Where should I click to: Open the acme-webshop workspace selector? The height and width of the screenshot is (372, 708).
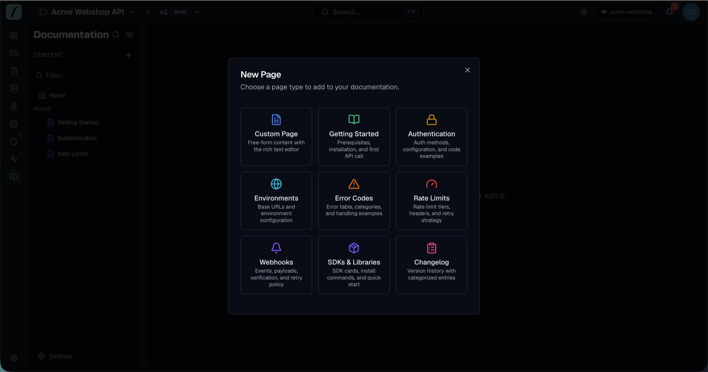[x=627, y=12]
